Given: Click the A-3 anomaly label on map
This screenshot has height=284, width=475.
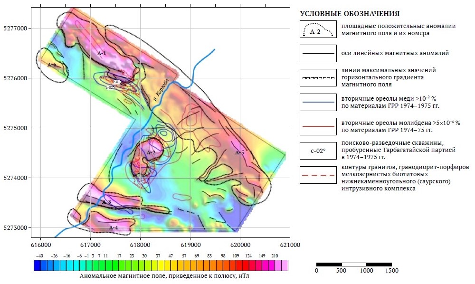Looking at the screenshot, I should [106, 202].
